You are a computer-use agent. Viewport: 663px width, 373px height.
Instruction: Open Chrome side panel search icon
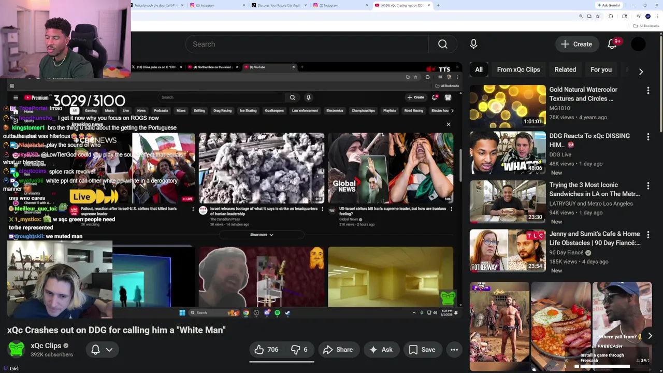click(x=625, y=17)
